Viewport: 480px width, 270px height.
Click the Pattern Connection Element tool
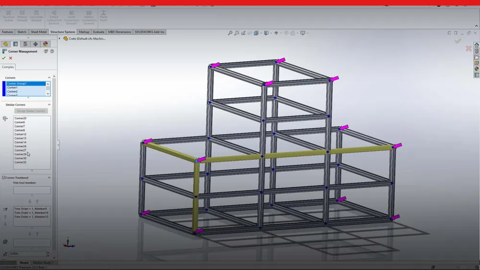pyautogui.click(x=89, y=17)
